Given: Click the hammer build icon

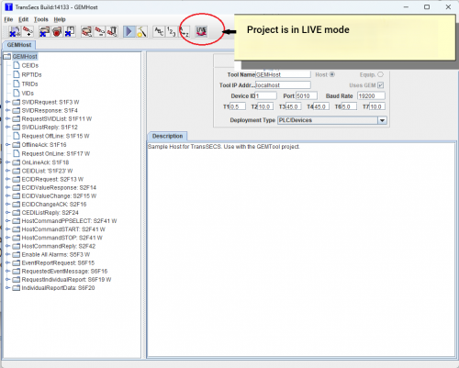Looking at the screenshot, I should pyautogui.click(x=141, y=31).
